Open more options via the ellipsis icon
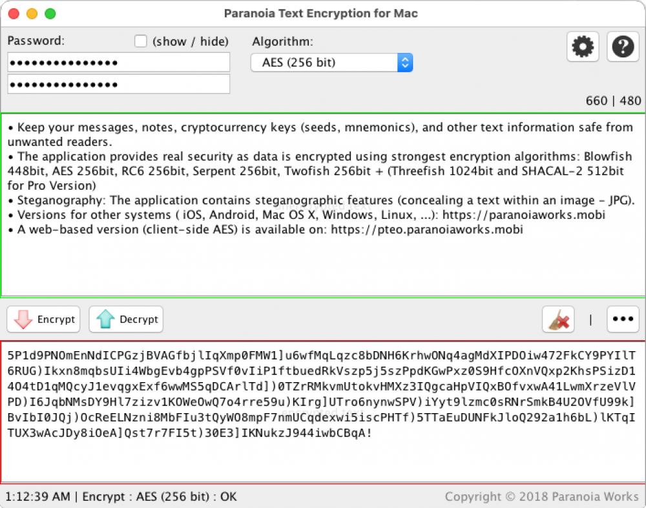 coord(622,319)
